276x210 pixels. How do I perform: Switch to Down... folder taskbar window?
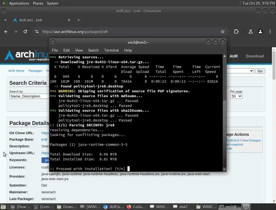click(x=67, y=207)
